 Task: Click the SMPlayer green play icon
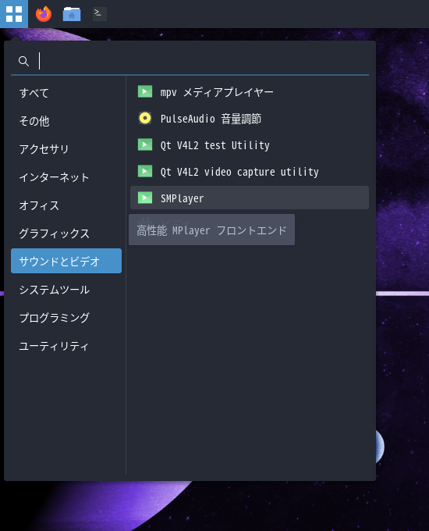145,198
